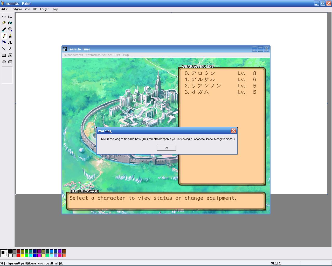The width and height of the screenshot is (332, 266).
Task: Select the Pick Color eyedropper tool
Action: pos(4,29)
